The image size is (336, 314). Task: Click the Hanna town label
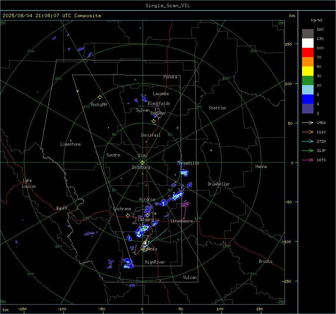point(261,167)
